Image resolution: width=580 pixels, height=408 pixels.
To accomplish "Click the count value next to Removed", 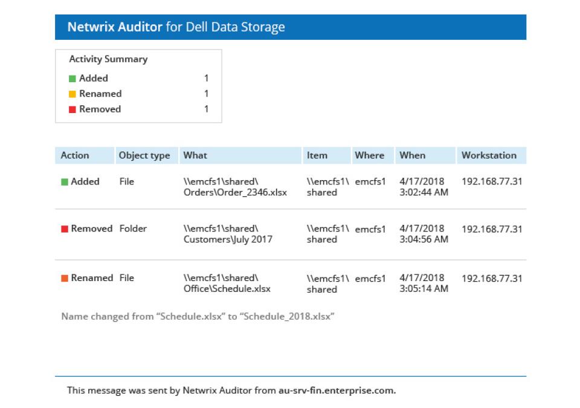I will point(207,109).
